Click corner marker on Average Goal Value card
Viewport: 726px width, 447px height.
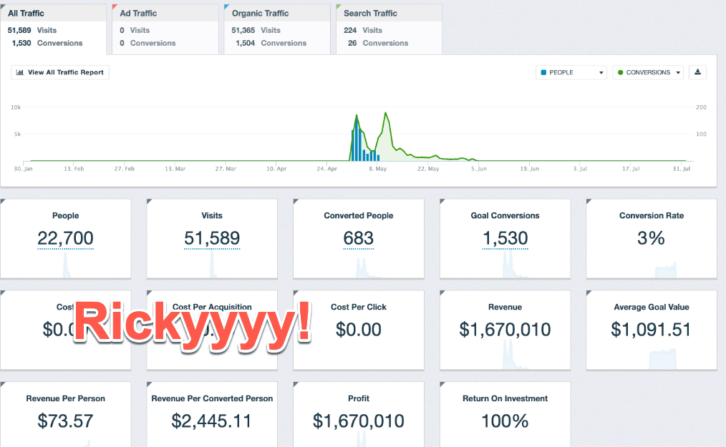click(588, 293)
